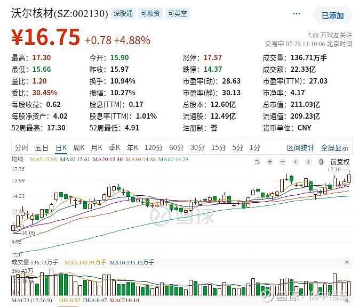Switch to the 五日 chart tab
The width and height of the screenshot is (359, 307).
[x=42, y=148]
